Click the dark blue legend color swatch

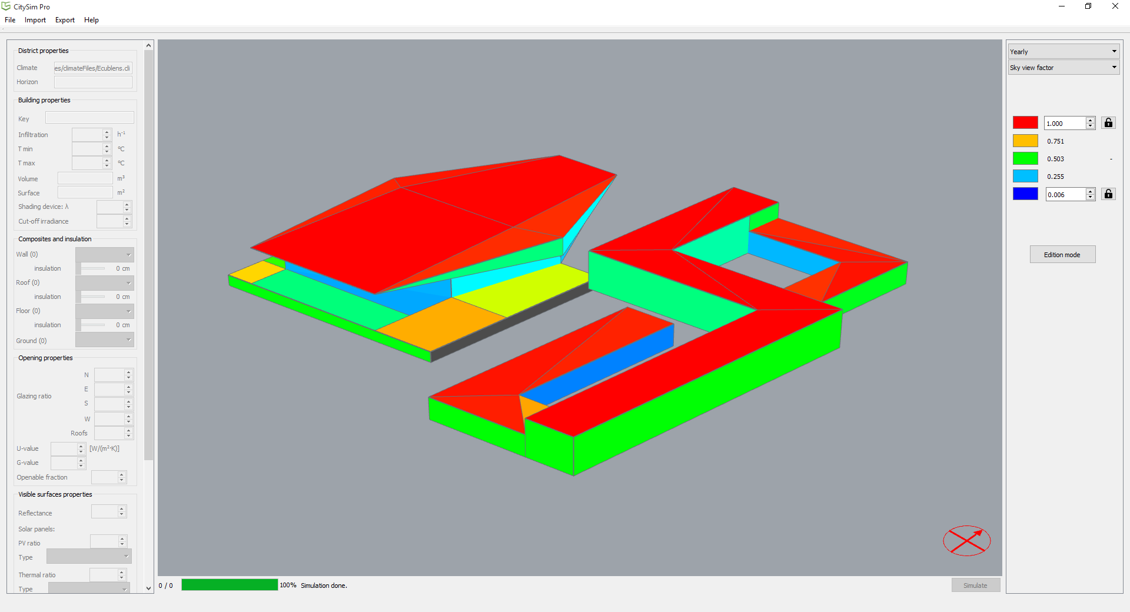1025,194
